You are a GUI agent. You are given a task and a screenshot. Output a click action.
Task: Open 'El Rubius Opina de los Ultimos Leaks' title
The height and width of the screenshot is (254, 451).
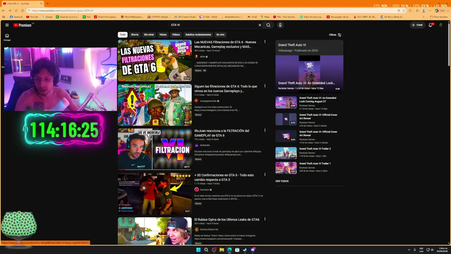point(227,219)
